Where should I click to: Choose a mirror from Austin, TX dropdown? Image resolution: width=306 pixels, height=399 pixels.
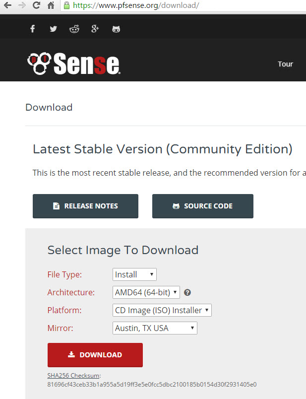click(155, 328)
